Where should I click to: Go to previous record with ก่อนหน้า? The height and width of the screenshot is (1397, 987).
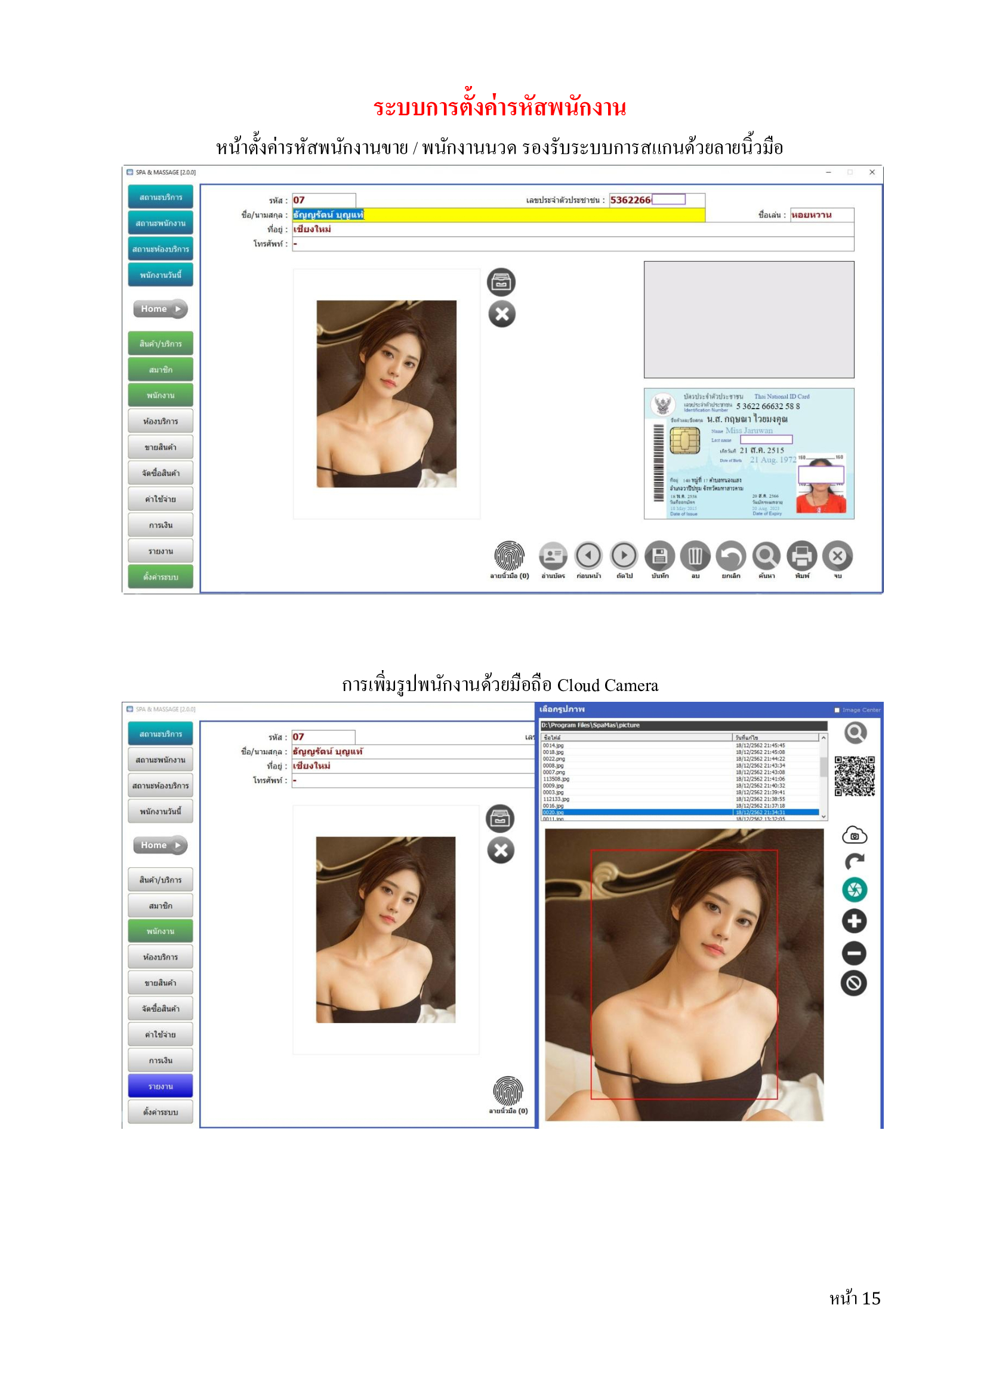click(x=588, y=556)
